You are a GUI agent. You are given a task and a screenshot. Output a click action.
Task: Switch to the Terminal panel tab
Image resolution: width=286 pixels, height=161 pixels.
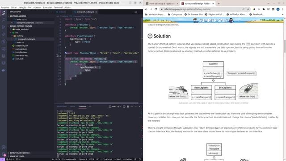coord(82,106)
